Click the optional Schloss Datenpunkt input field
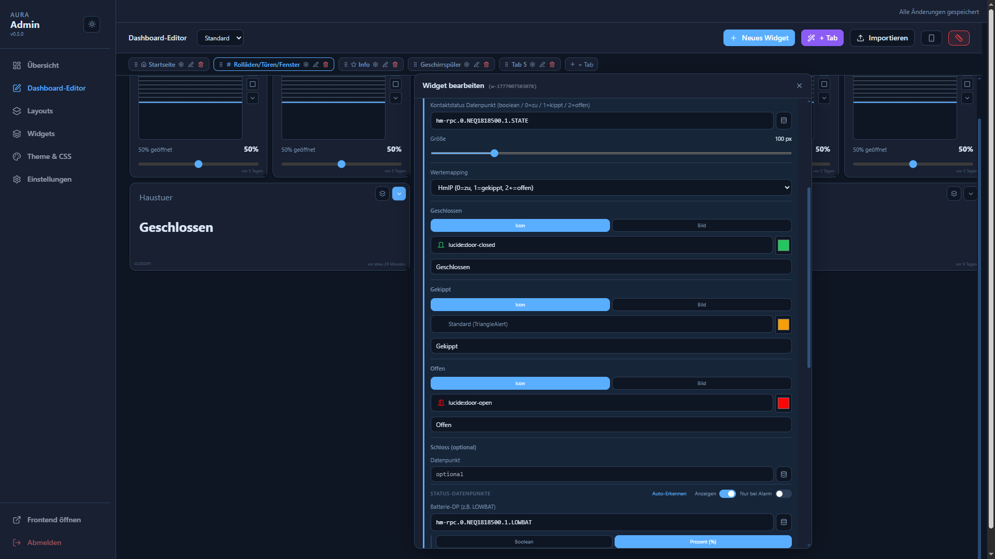995x559 pixels. pyautogui.click(x=601, y=474)
